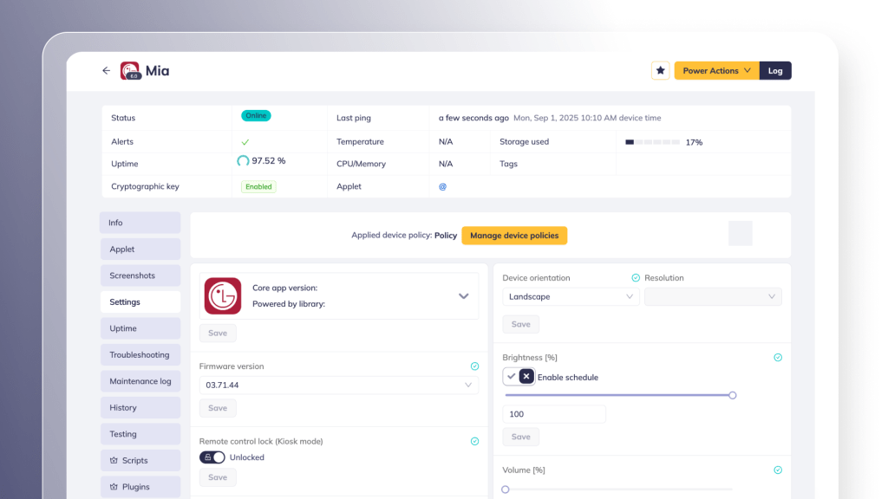Open the Device orientation Landscape dropdown
This screenshot has width=888, height=499.
(x=571, y=297)
